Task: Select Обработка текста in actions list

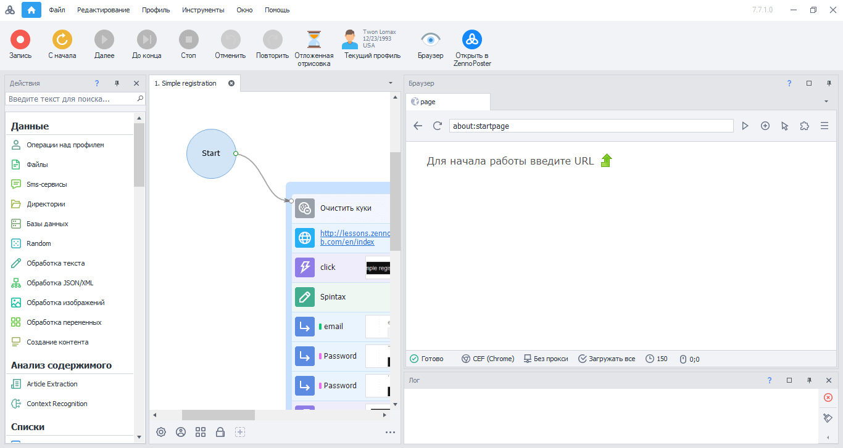Action: click(x=56, y=263)
